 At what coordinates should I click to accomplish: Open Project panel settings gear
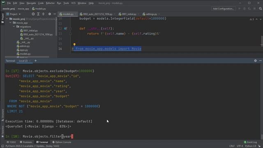pos(50,14)
